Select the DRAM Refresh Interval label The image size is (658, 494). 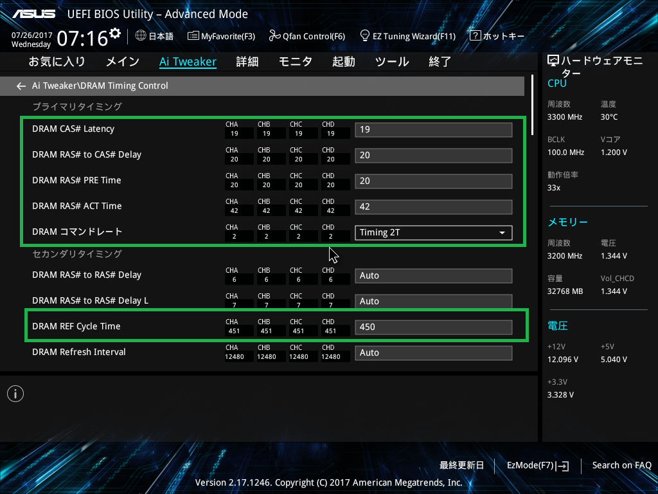pos(79,352)
